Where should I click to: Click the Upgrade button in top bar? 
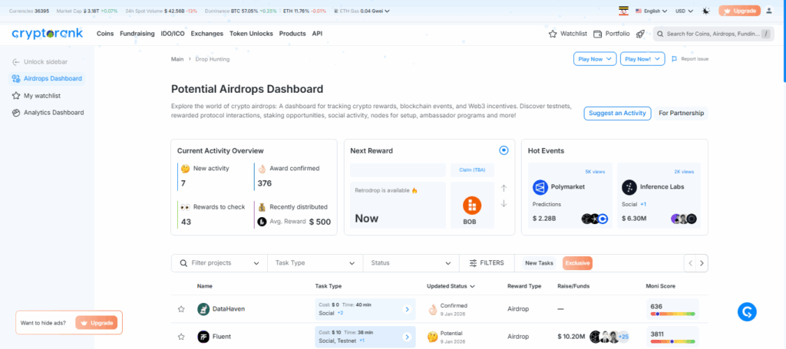click(739, 11)
